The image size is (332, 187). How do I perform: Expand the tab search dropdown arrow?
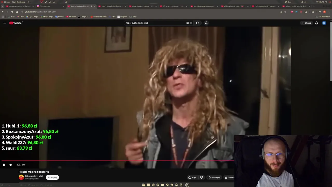pyautogui.click(x=2, y=6)
